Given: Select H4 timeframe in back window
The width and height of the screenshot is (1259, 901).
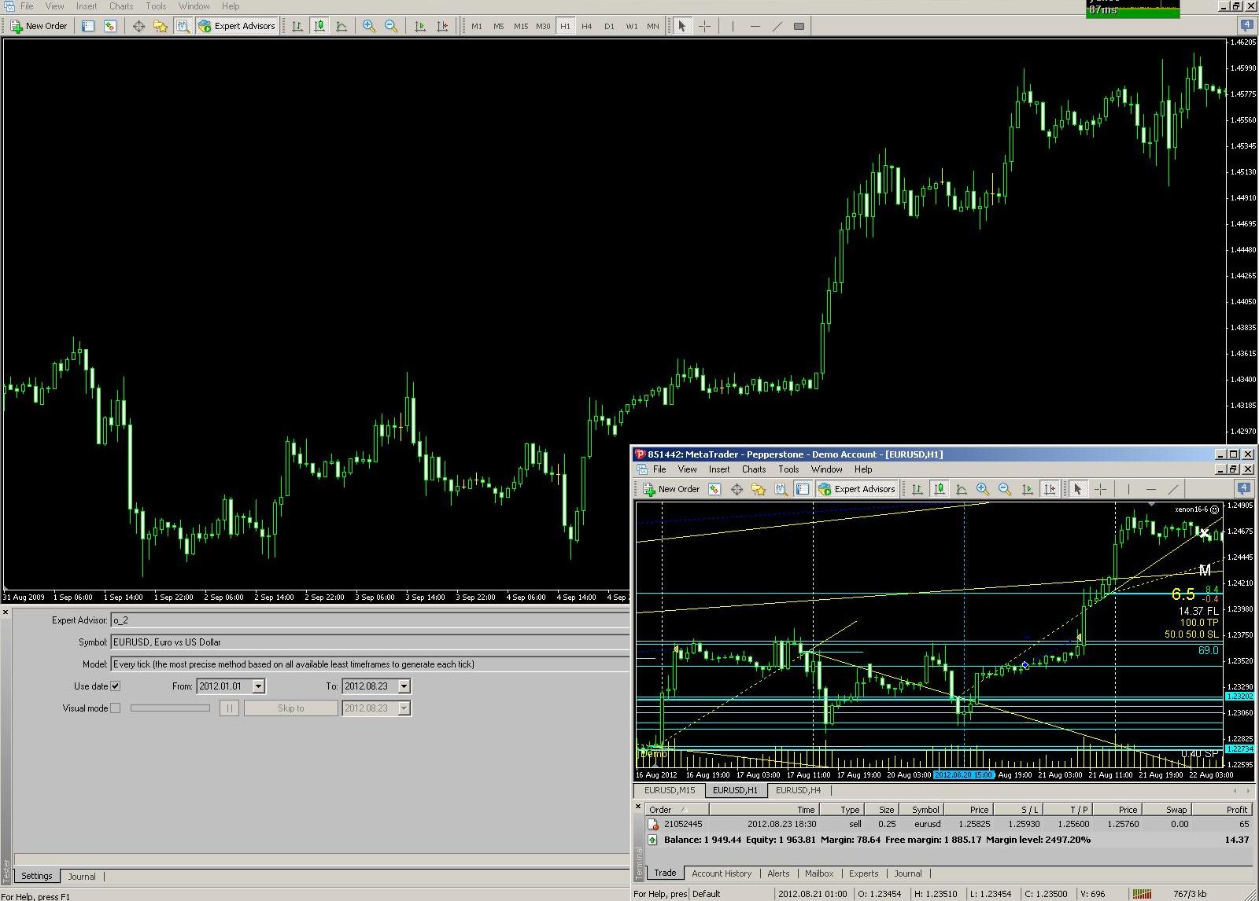Looking at the screenshot, I should coord(587,26).
